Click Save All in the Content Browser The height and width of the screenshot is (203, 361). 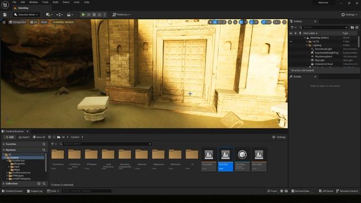pyautogui.click(x=39, y=137)
